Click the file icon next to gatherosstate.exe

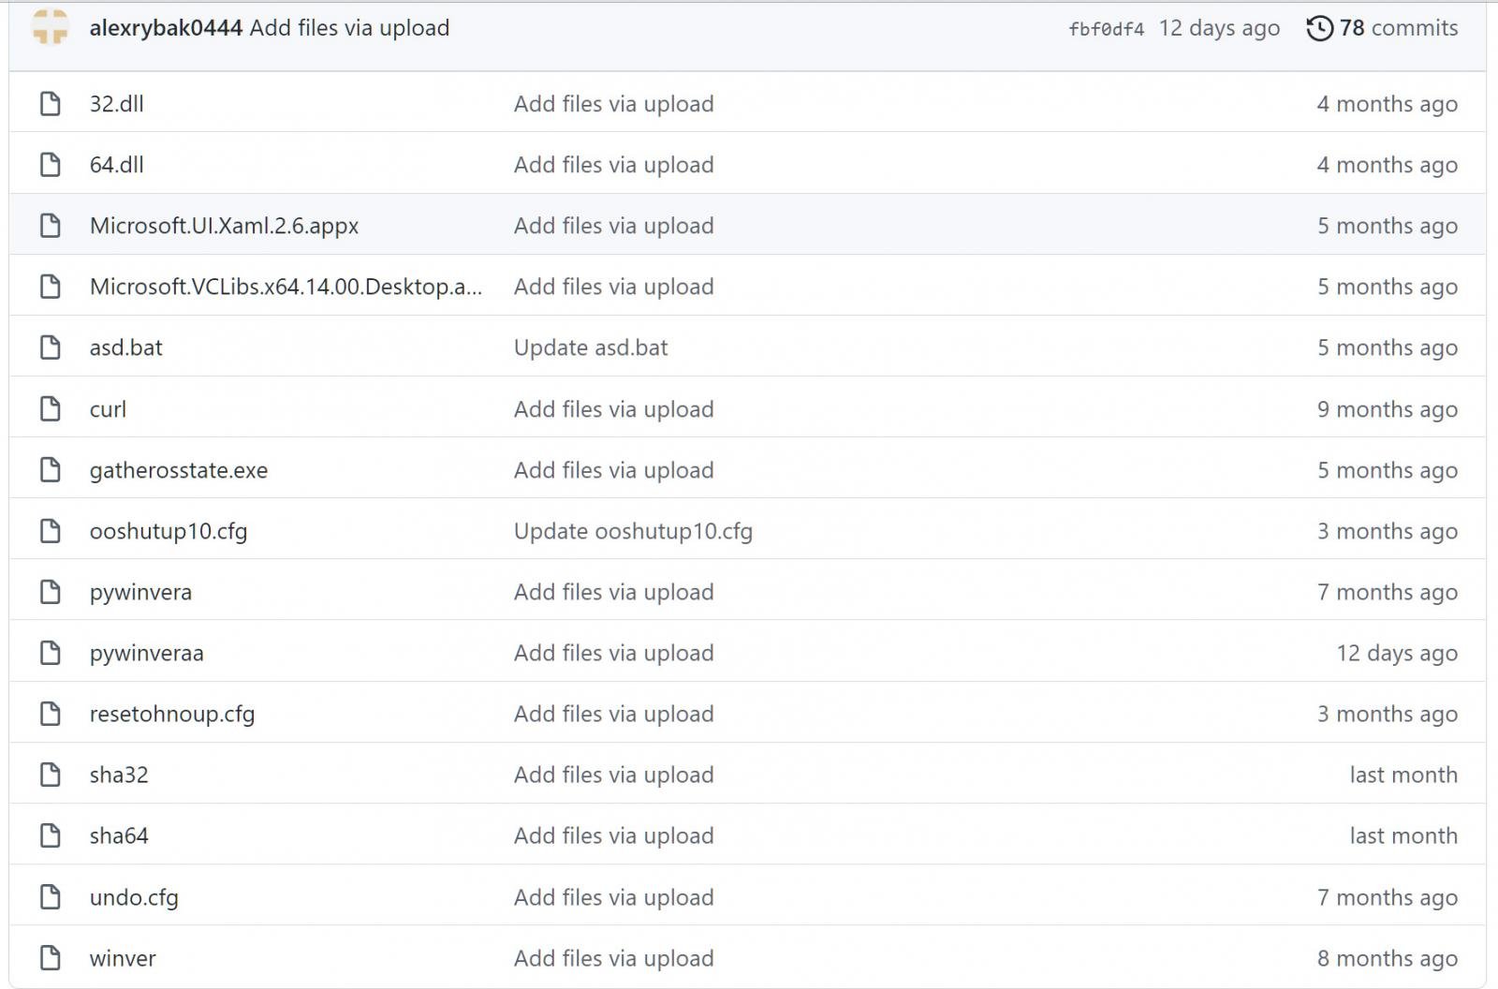[x=51, y=470]
